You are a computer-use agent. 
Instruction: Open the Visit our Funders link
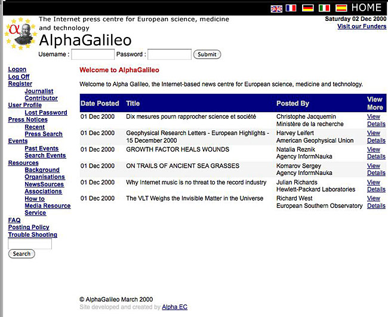(362, 26)
